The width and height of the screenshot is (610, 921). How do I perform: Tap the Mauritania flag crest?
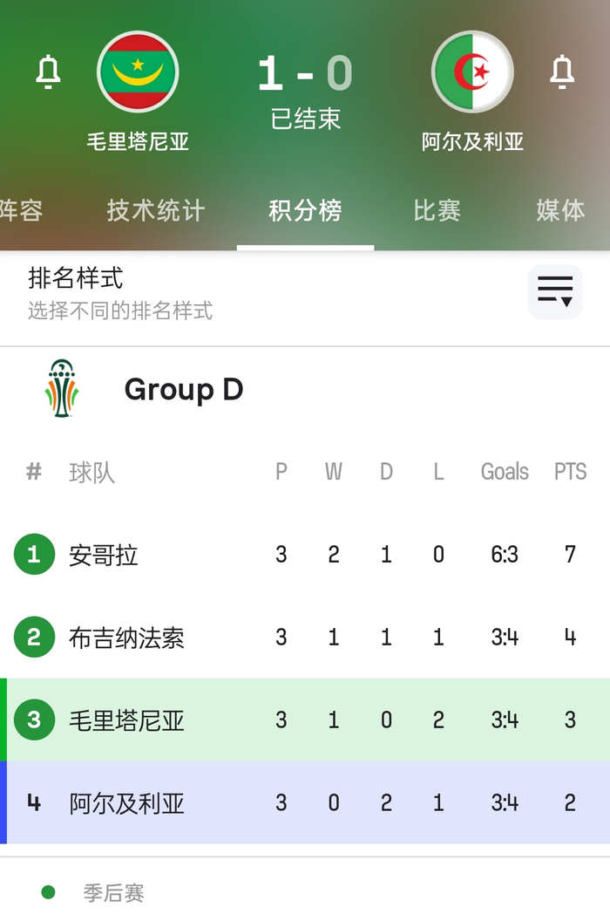[x=138, y=72]
